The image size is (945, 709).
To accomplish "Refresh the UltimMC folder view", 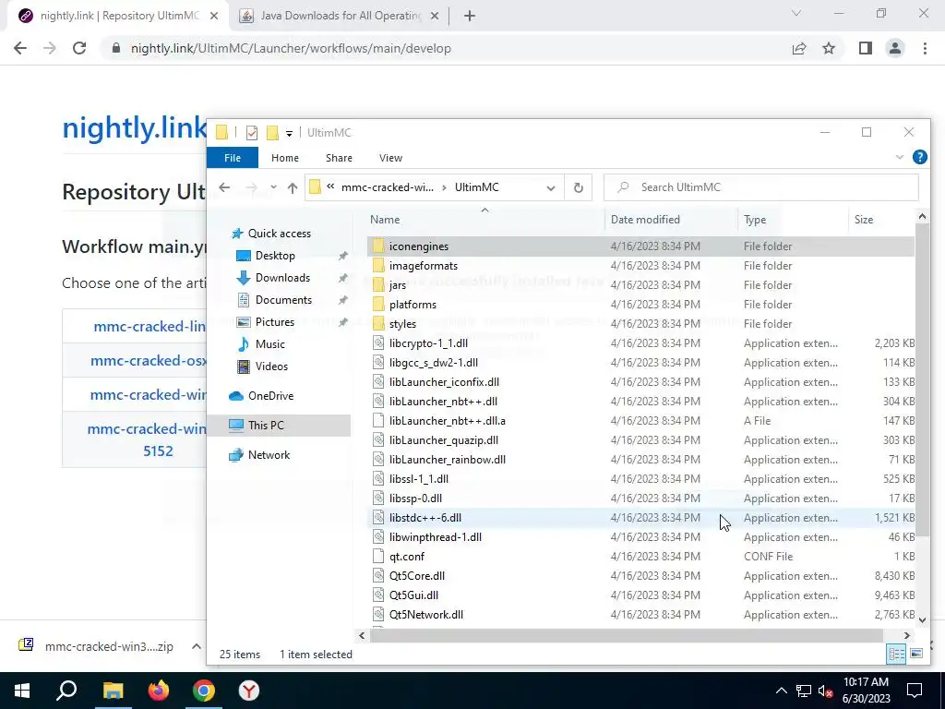I will pos(579,187).
